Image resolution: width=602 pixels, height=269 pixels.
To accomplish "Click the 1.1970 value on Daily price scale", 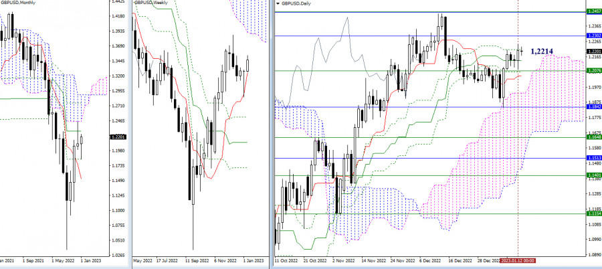I will click(x=594, y=87).
